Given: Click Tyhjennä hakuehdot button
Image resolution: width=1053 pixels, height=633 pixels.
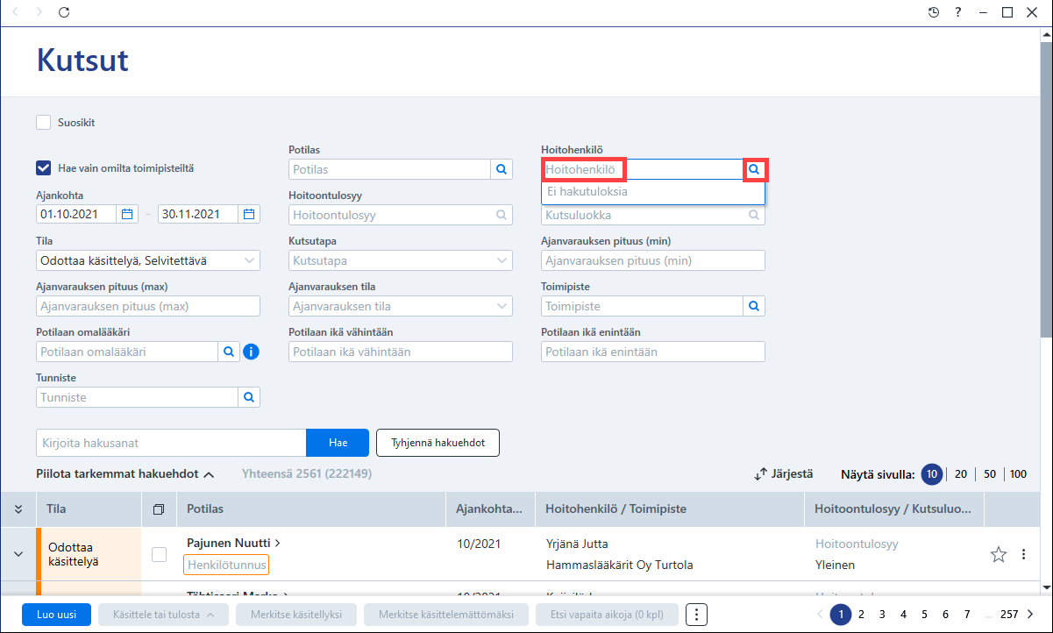Looking at the screenshot, I should pyautogui.click(x=438, y=443).
